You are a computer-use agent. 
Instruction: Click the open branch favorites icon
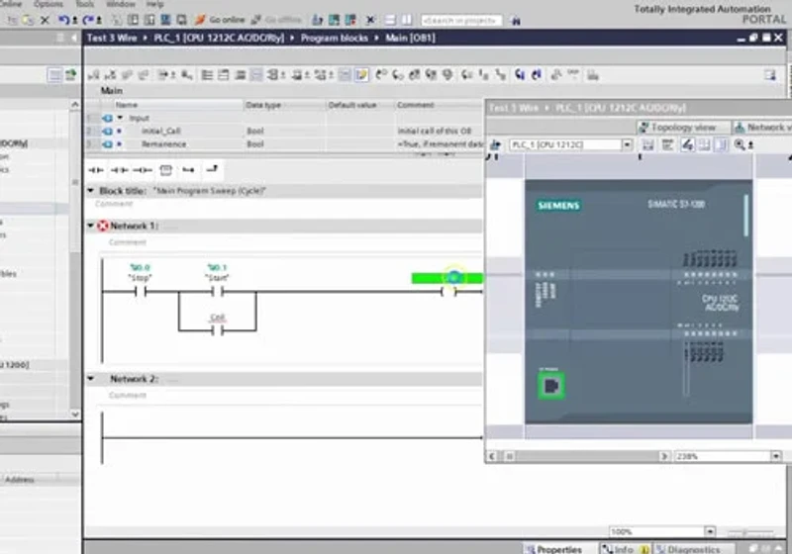(188, 170)
